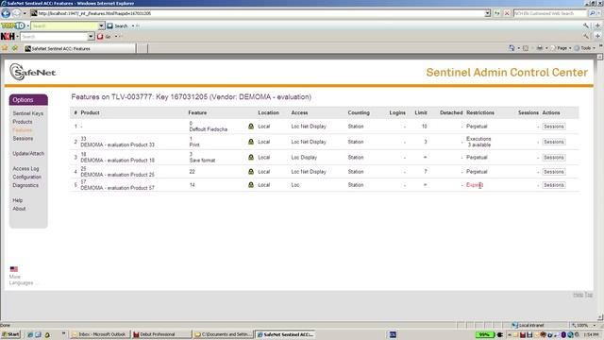Screen dimensions: 604x340
Task: Open Sentinel Keys in the Options menu
Action: [27, 113]
